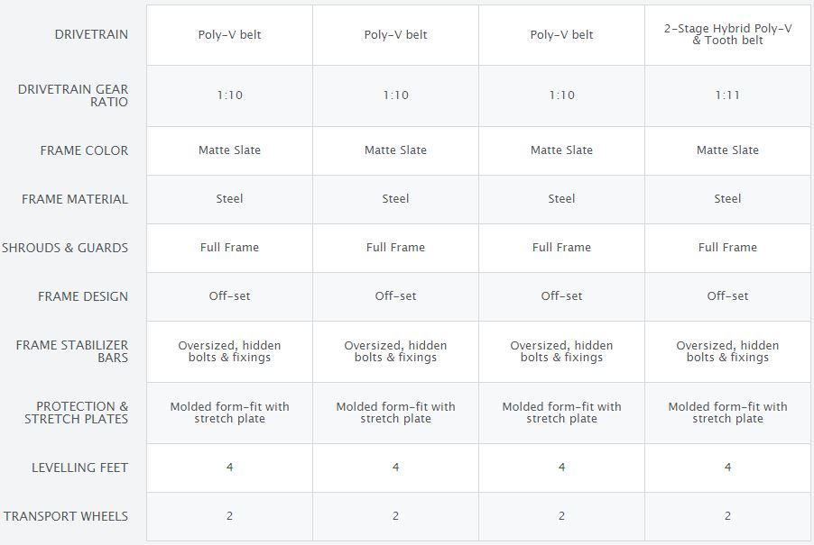The height and width of the screenshot is (545, 814).
Task: Select the second column Steel cell
Action: coord(395,199)
